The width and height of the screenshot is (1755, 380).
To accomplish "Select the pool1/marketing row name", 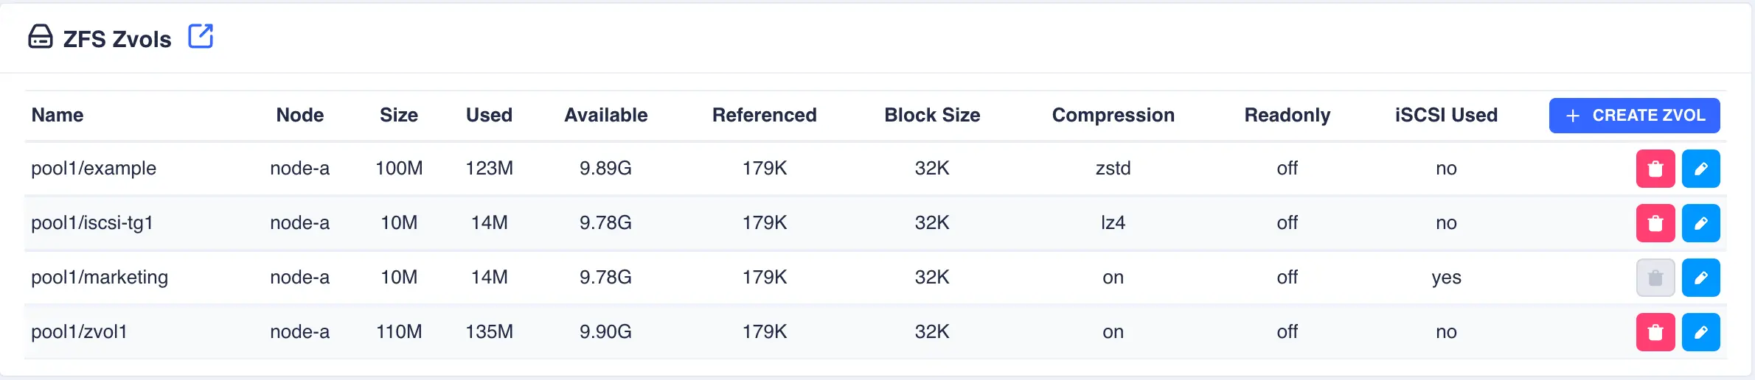I will coord(100,278).
